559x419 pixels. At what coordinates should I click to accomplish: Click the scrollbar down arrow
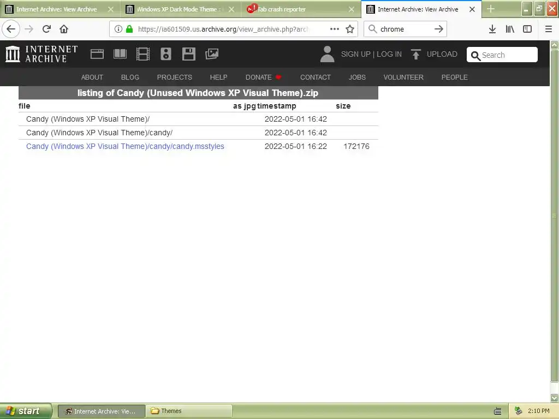554,397
